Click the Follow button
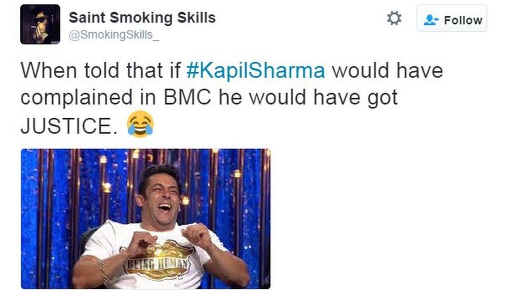The height and width of the screenshot is (290, 515). 452,18
